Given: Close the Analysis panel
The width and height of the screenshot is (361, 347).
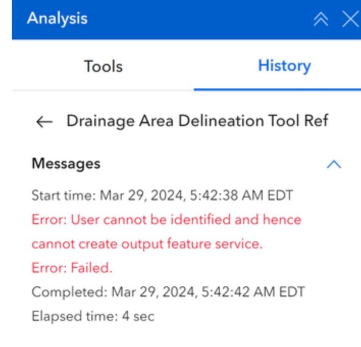Looking at the screenshot, I should [x=351, y=19].
